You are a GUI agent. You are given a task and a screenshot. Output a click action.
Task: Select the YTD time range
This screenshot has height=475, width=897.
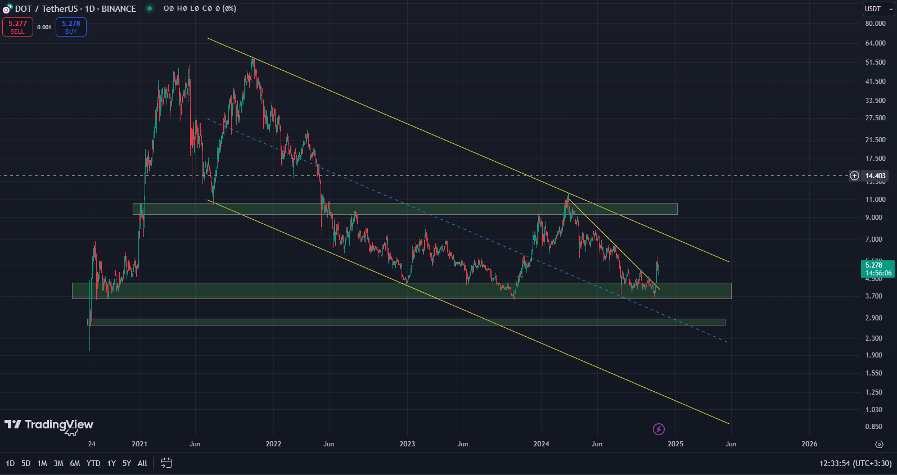[93, 463]
